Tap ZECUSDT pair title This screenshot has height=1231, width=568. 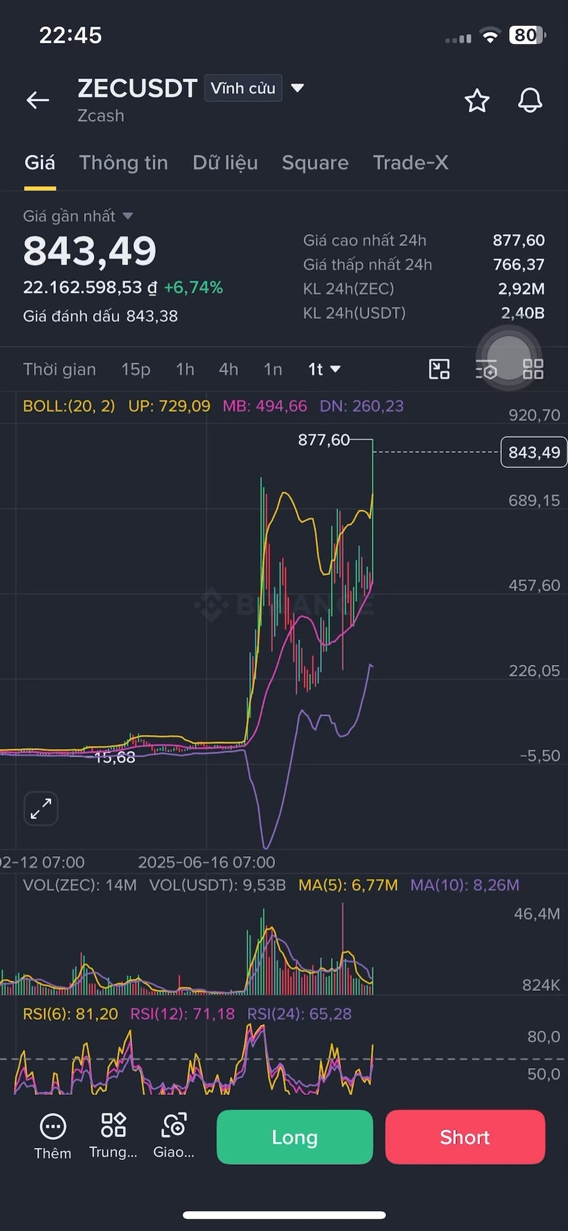pos(137,88)
